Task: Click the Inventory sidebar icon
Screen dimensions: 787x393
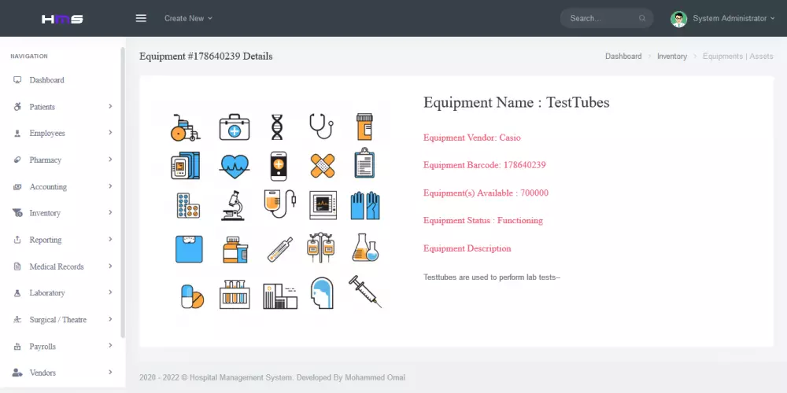Action: pyautogui.click(x=17, y=213)
